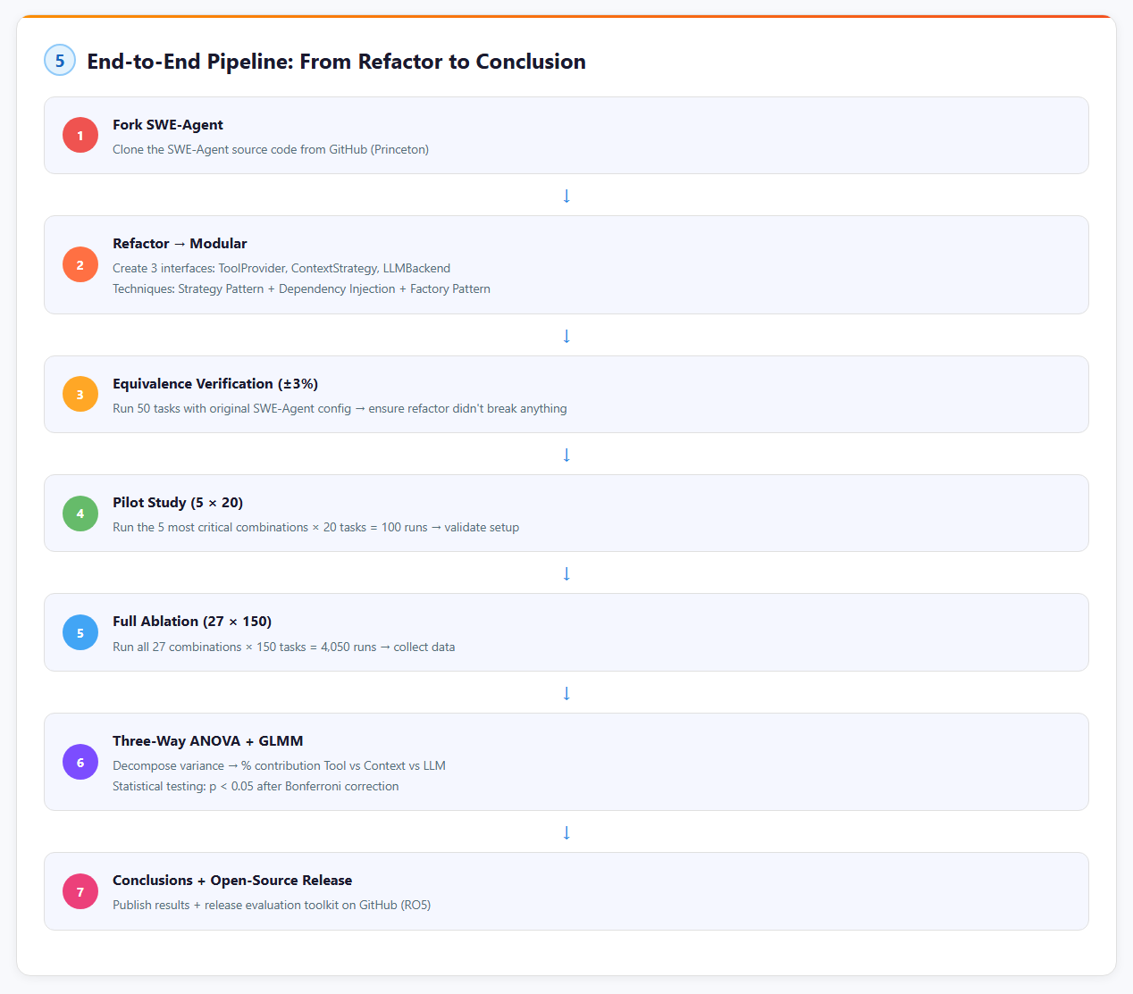Click the Refactor → Modular title

pyautogui.click(x=180, y=244)
